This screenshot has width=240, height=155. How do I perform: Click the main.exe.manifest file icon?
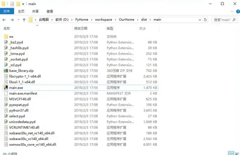pyautogui.click(x=6, y=93)
